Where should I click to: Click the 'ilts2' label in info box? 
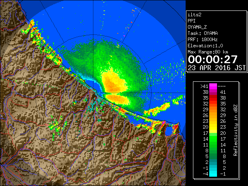(195, 15)
